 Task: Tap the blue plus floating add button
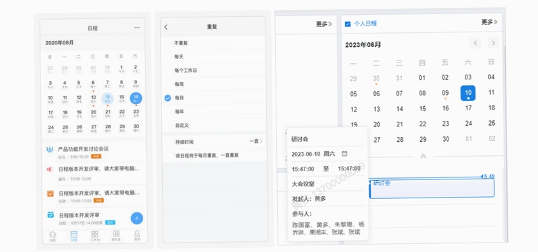(137, 218)
